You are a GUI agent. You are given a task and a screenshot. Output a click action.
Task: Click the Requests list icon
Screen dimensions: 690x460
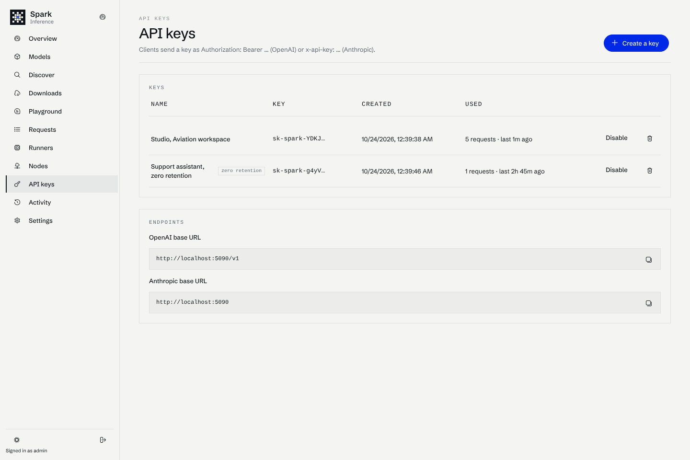point(17,129)
